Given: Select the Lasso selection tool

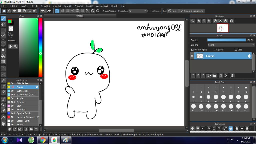Looking at the screenshot, I should click(x=3, y=75).
